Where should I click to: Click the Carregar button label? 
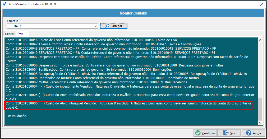[116, 26]
